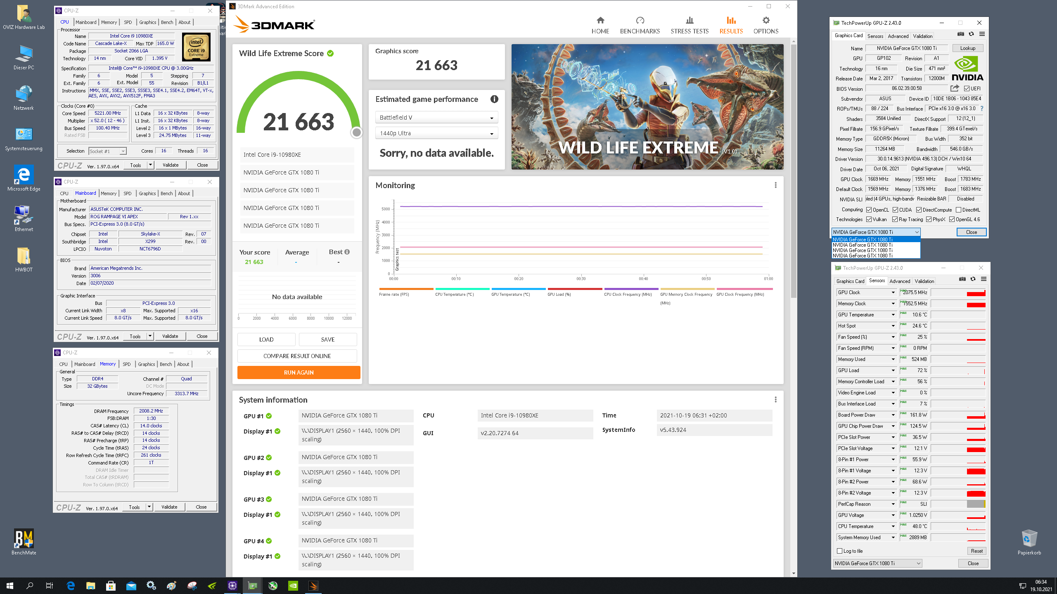Open Graphics tab in CPU-Z Memory window
The image size is (1057, 594).
pyautogui.click(x=146, y=364)
